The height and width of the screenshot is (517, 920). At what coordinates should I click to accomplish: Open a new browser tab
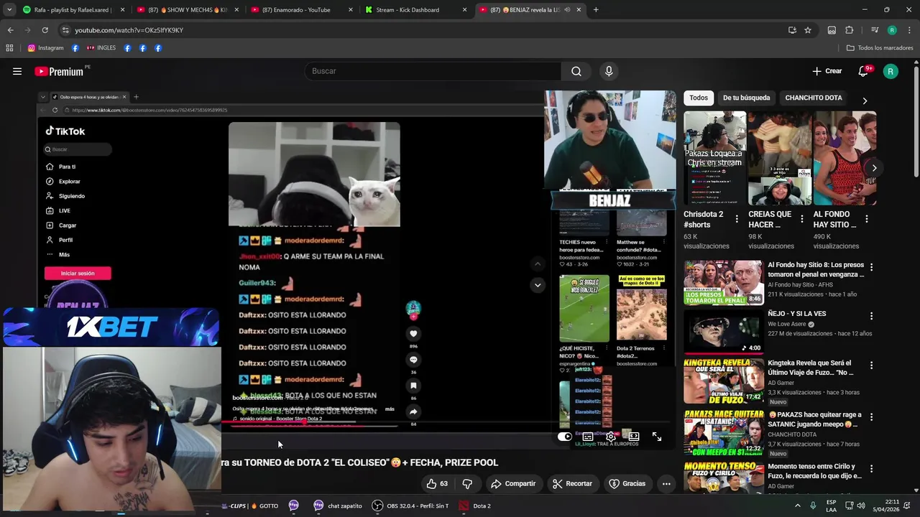click(596, 10)
